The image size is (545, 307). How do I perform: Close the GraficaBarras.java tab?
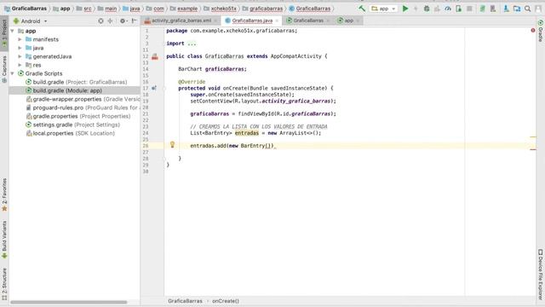pos(277,20)
